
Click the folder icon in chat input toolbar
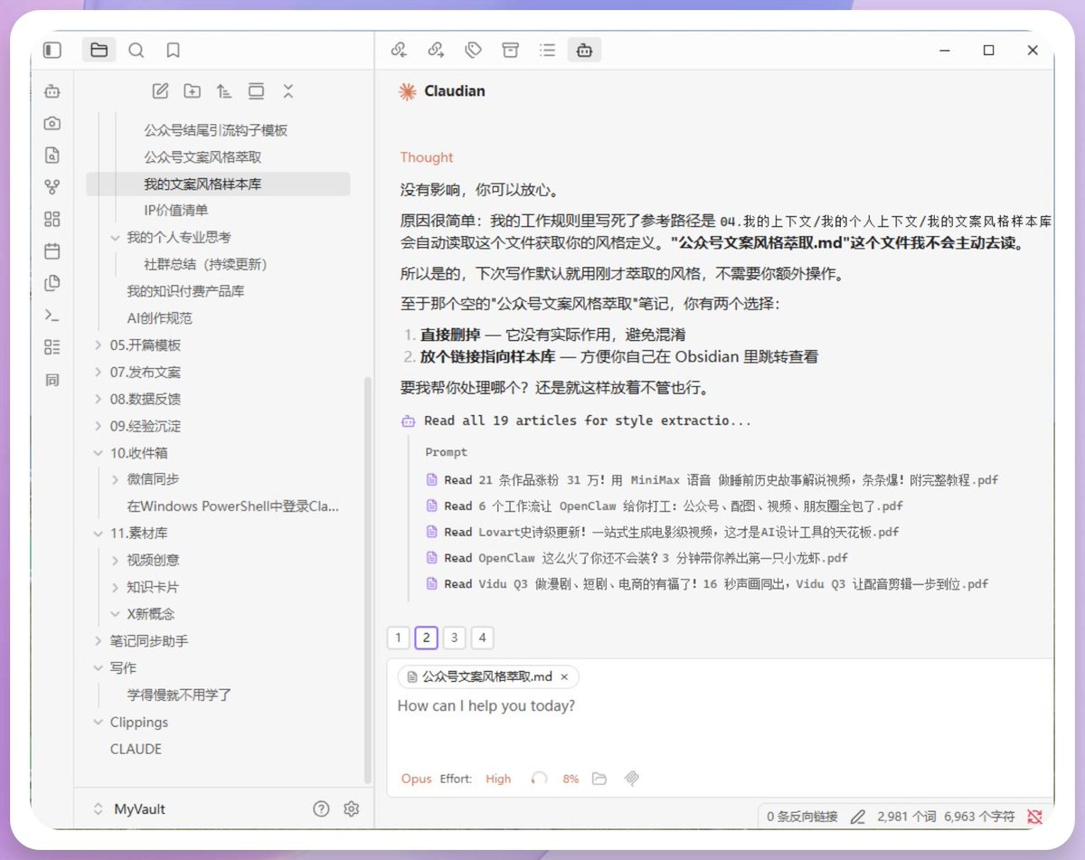pos(599,779)
